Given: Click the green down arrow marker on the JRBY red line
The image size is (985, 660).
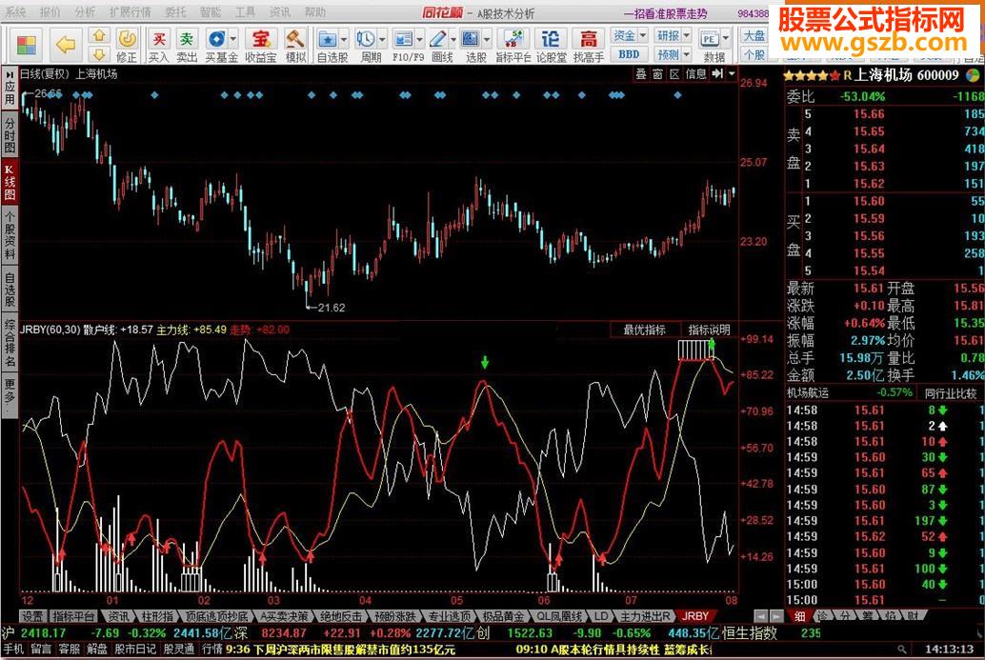Looking at the screenshot, I should pos(484,362).
